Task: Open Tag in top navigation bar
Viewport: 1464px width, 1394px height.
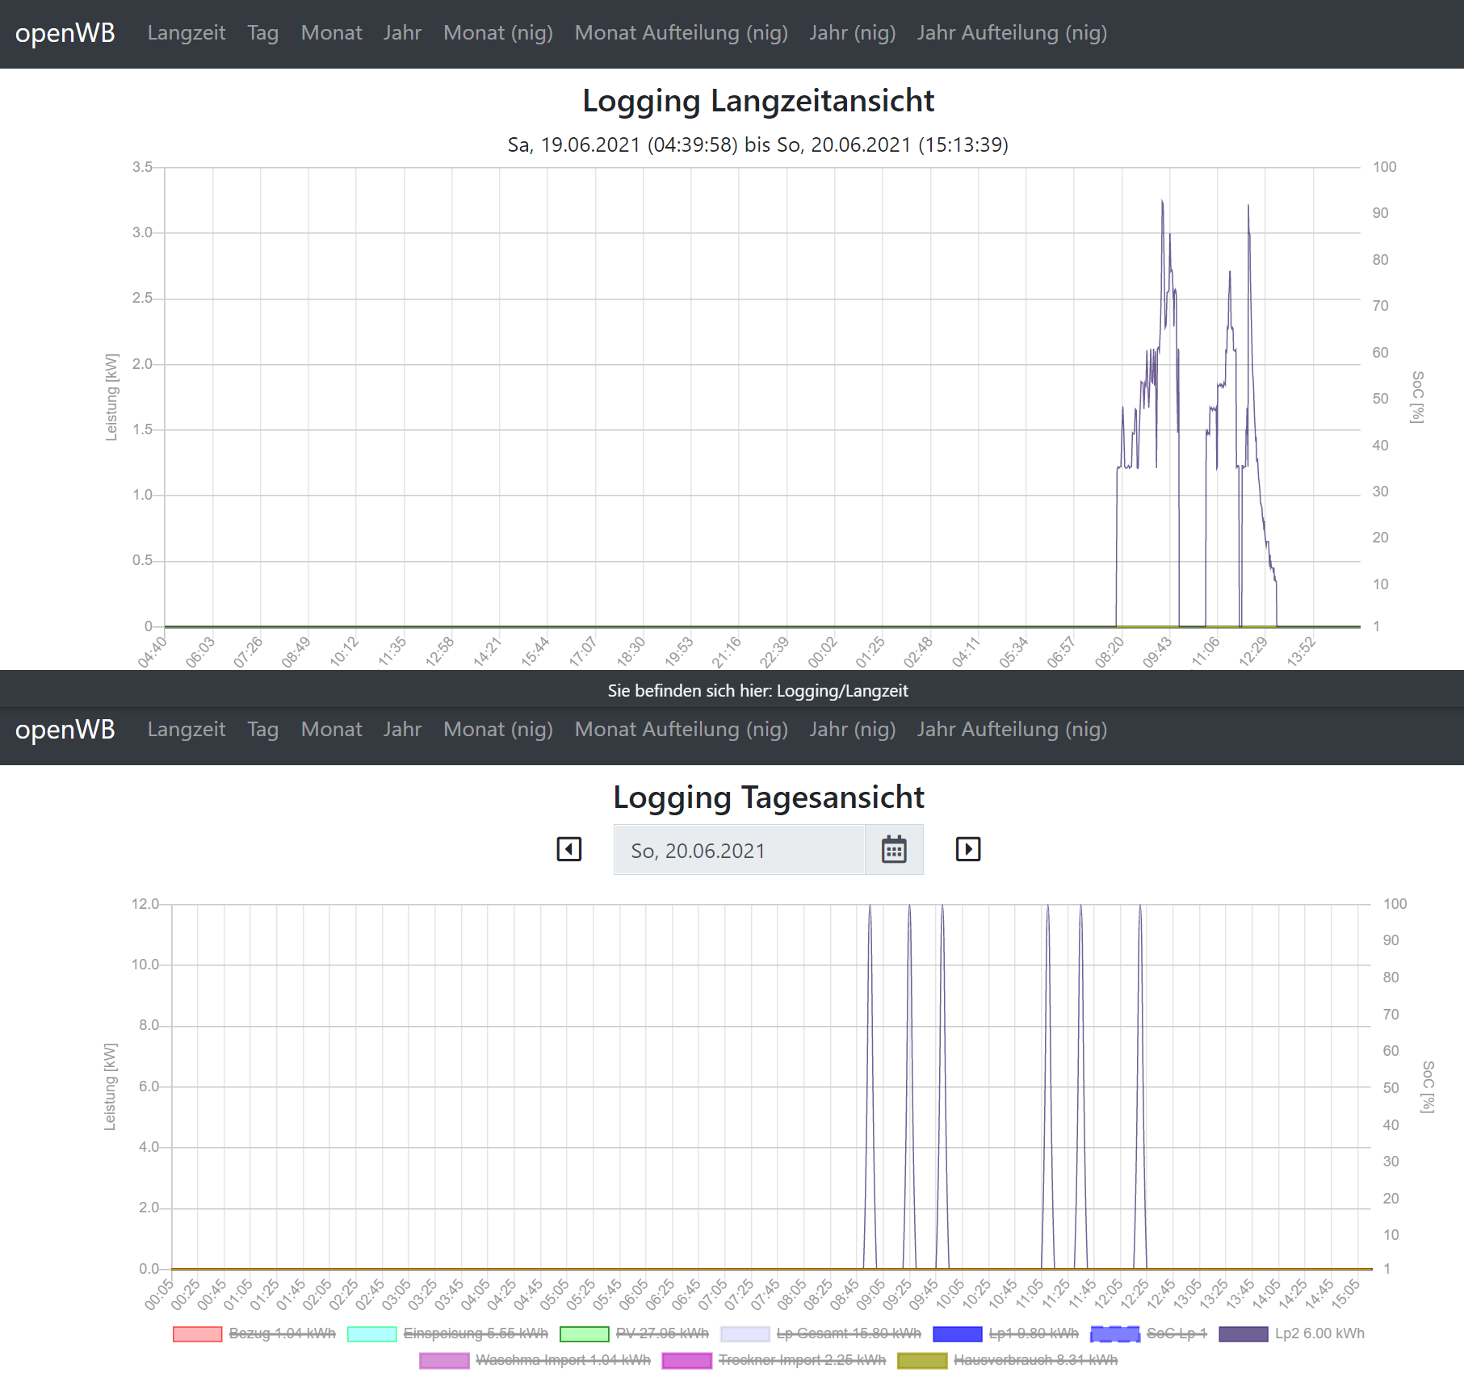Action: [263, 33]
